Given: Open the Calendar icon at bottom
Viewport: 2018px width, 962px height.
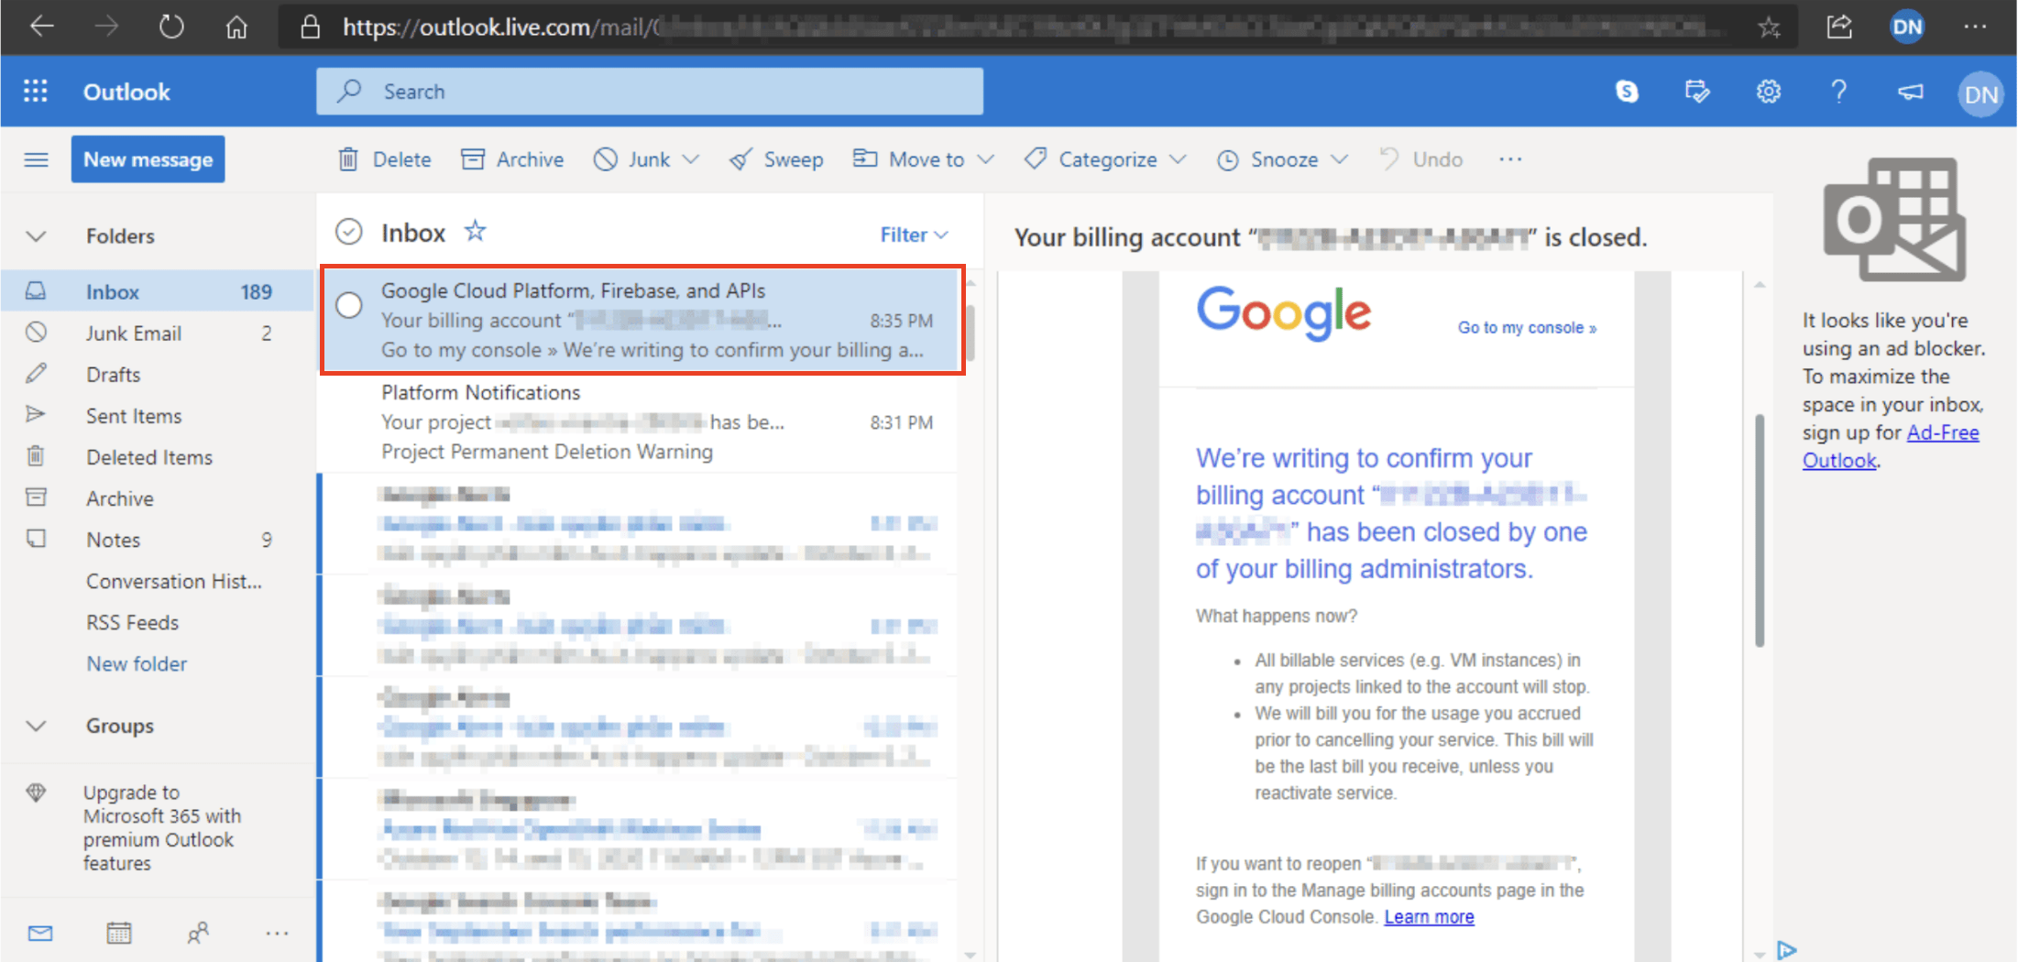Looking at the screenshot, I should click(x=119, y=933).
